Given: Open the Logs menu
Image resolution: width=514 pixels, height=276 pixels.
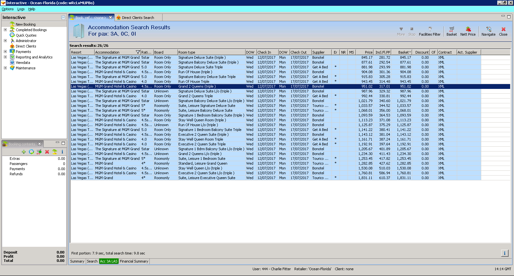Looking at the screenshot, I should pyautogui.click(x=21, y=9).
